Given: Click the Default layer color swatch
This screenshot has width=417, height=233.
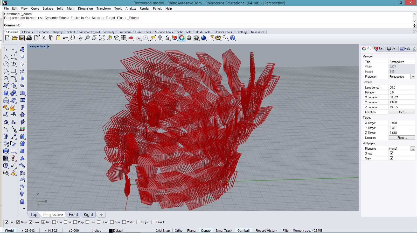Looking at the screenshot, I should pyautogui.click(x=111, y=231).
